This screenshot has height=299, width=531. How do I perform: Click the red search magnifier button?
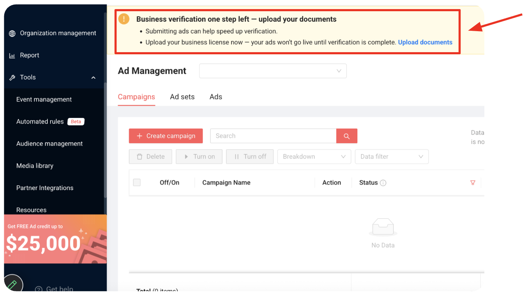coord(347,136)
